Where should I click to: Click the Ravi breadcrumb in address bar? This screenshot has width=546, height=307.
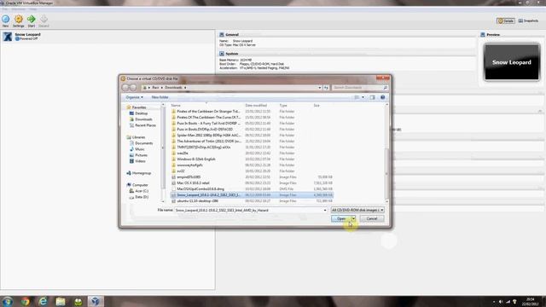[x=155, y=88]
